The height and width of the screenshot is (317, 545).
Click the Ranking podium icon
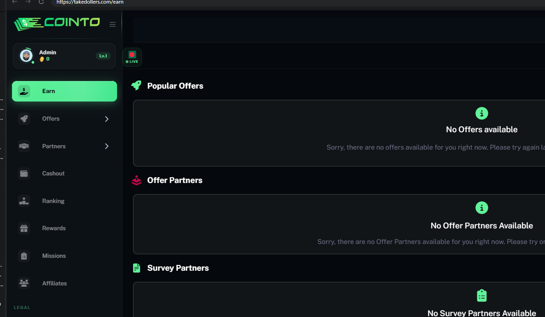pyautogui.click(x=24, y=201)
